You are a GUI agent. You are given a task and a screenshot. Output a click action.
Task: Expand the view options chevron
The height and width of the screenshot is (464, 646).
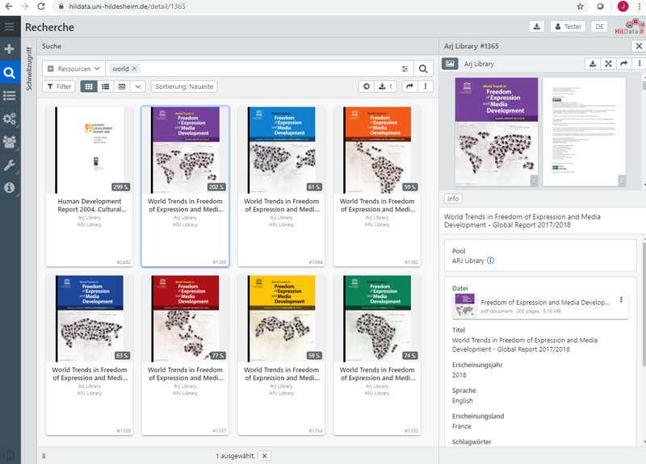[x=138, y=86]
